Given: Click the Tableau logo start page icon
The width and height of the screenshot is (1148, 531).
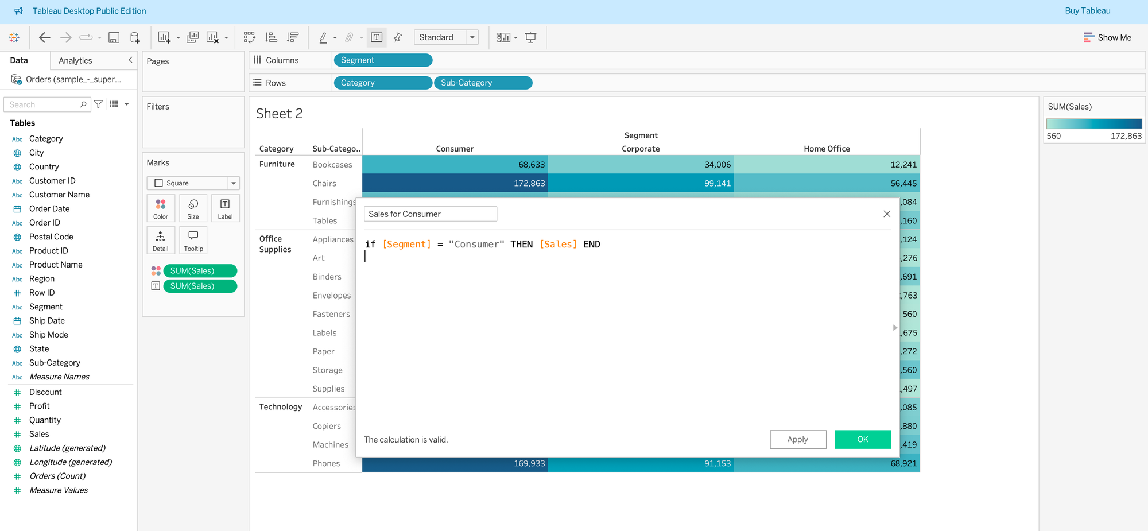Looking at the screenshot, I should (x=14, y=37).
